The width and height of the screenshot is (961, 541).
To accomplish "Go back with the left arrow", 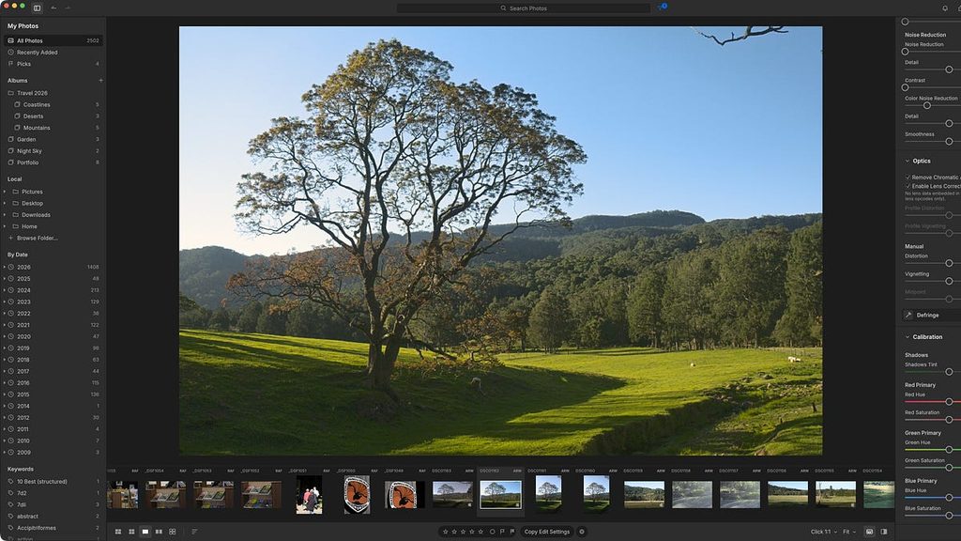I will tap(53, 8).
